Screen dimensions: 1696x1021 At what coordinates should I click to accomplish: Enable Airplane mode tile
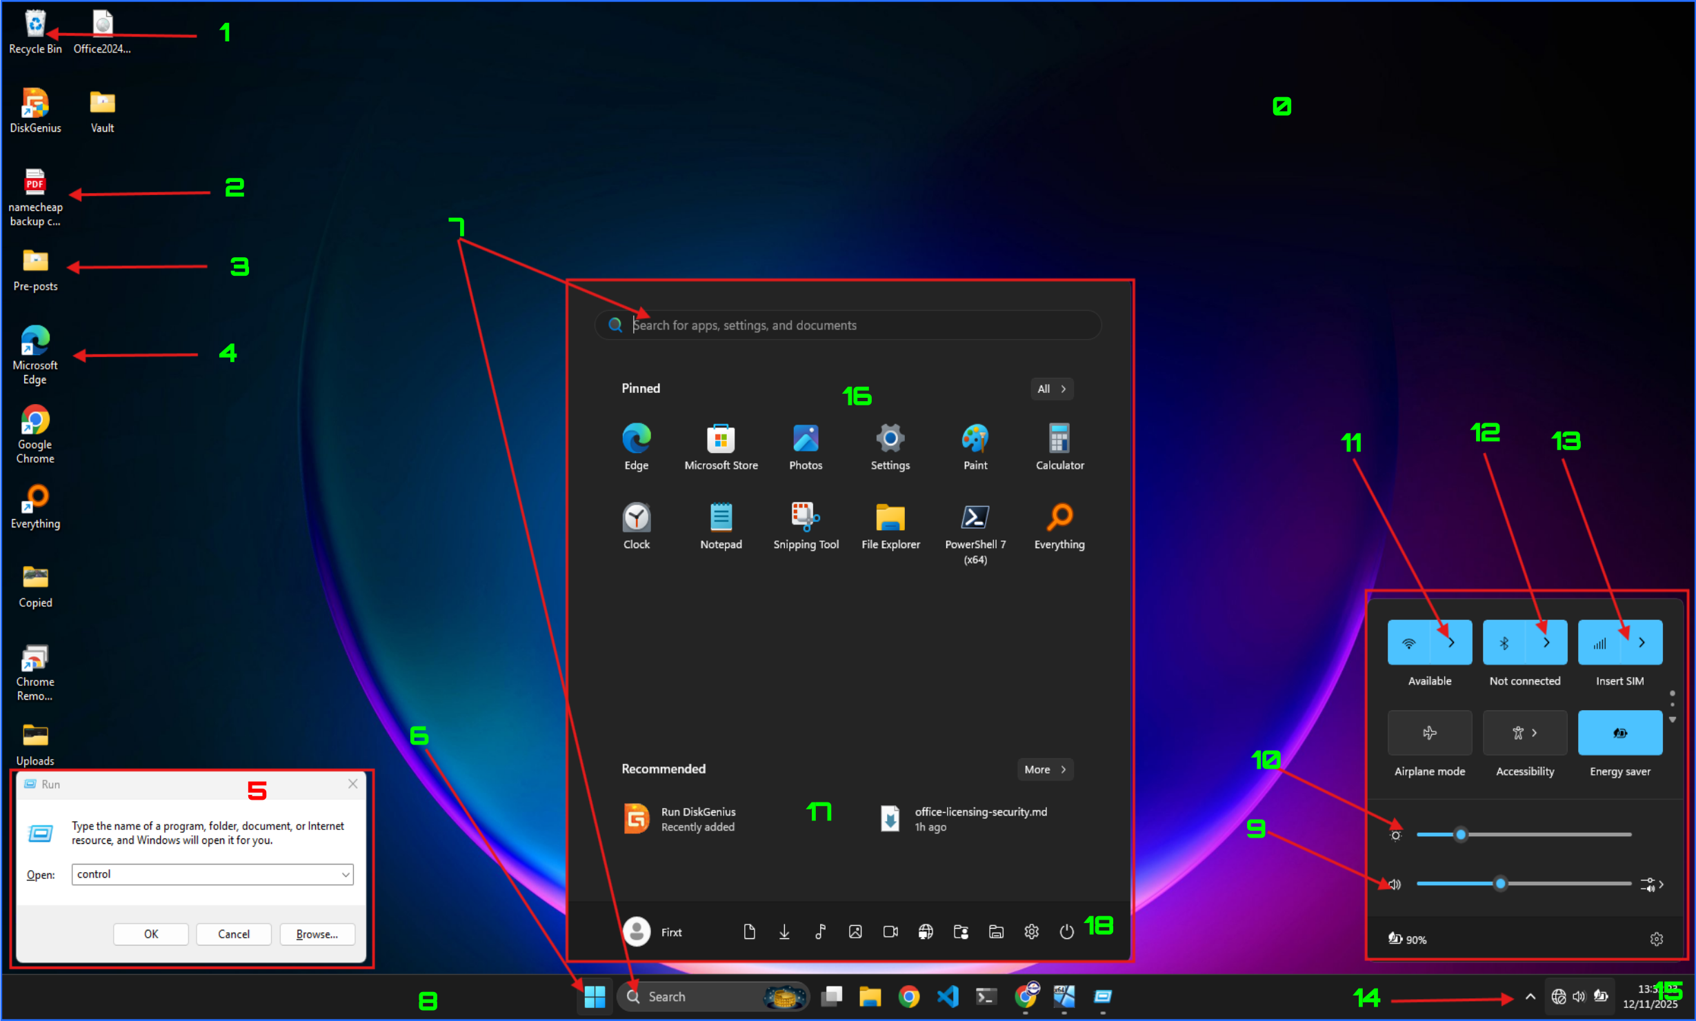click(1429, 733)
